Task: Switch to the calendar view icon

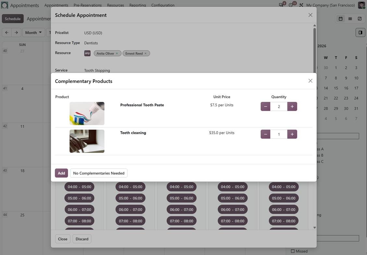Action: pyautogui.click(x=341, y=19)
